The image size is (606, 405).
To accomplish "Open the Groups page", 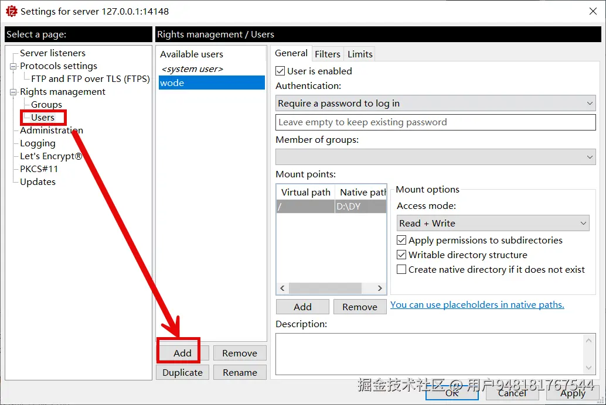I will pyautogui.click(x=46, y=105).
